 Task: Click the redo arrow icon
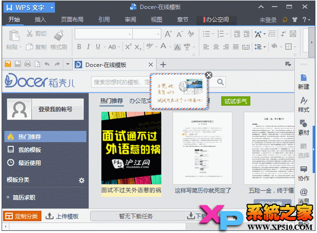point(57,64)
